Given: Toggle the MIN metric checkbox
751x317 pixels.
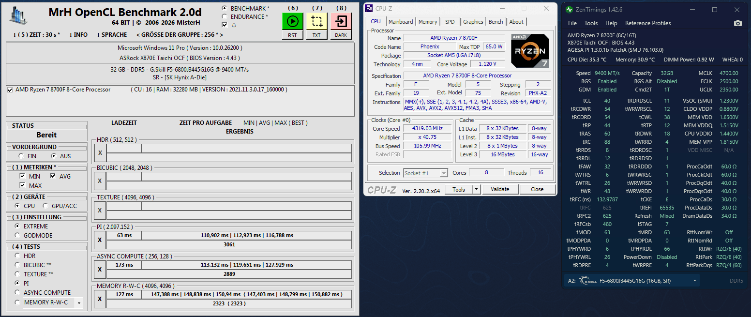Looking at the screenshot, I should click(x=22, y=176).
